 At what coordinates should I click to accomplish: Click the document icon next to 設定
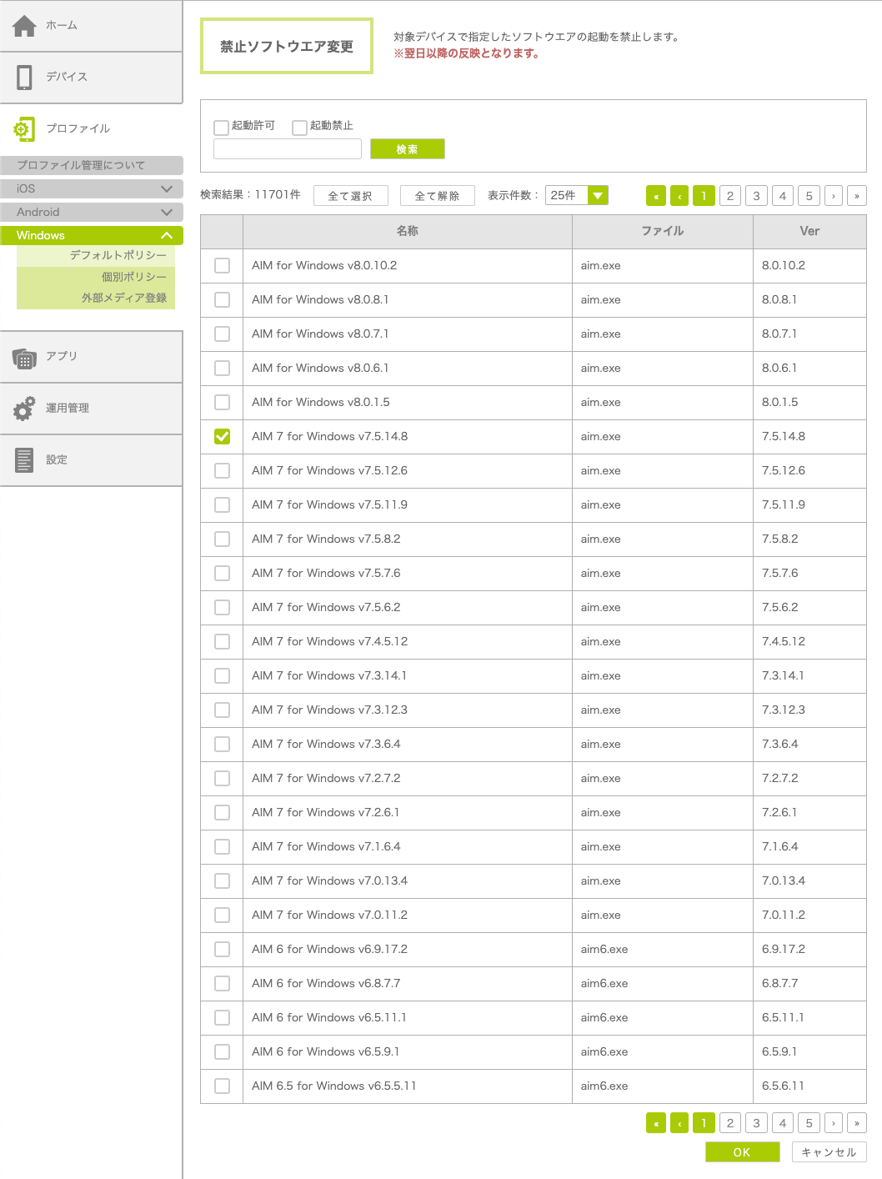click(24, 459)
